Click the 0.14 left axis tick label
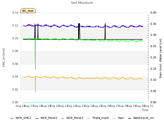The width and height of the screenshot is (164, 123). (x=15, y=13)
